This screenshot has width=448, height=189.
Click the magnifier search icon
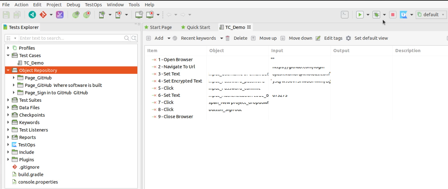[127, 38]
